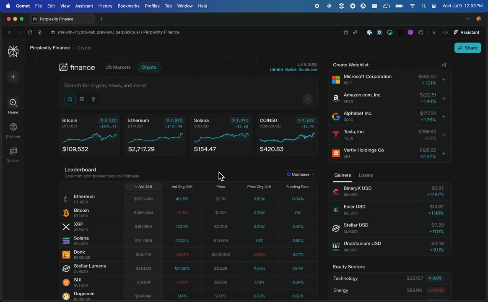
Task: Activate the microphone voice icon
Action: [x=39, y=32]
